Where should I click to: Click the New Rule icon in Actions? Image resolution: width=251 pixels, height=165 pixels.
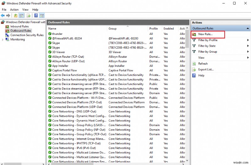tap(194, 34)
